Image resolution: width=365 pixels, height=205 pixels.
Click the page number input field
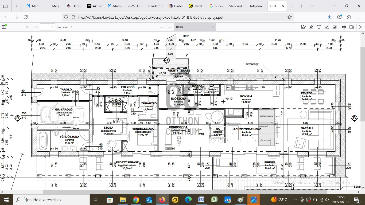[x=48, y=27]
